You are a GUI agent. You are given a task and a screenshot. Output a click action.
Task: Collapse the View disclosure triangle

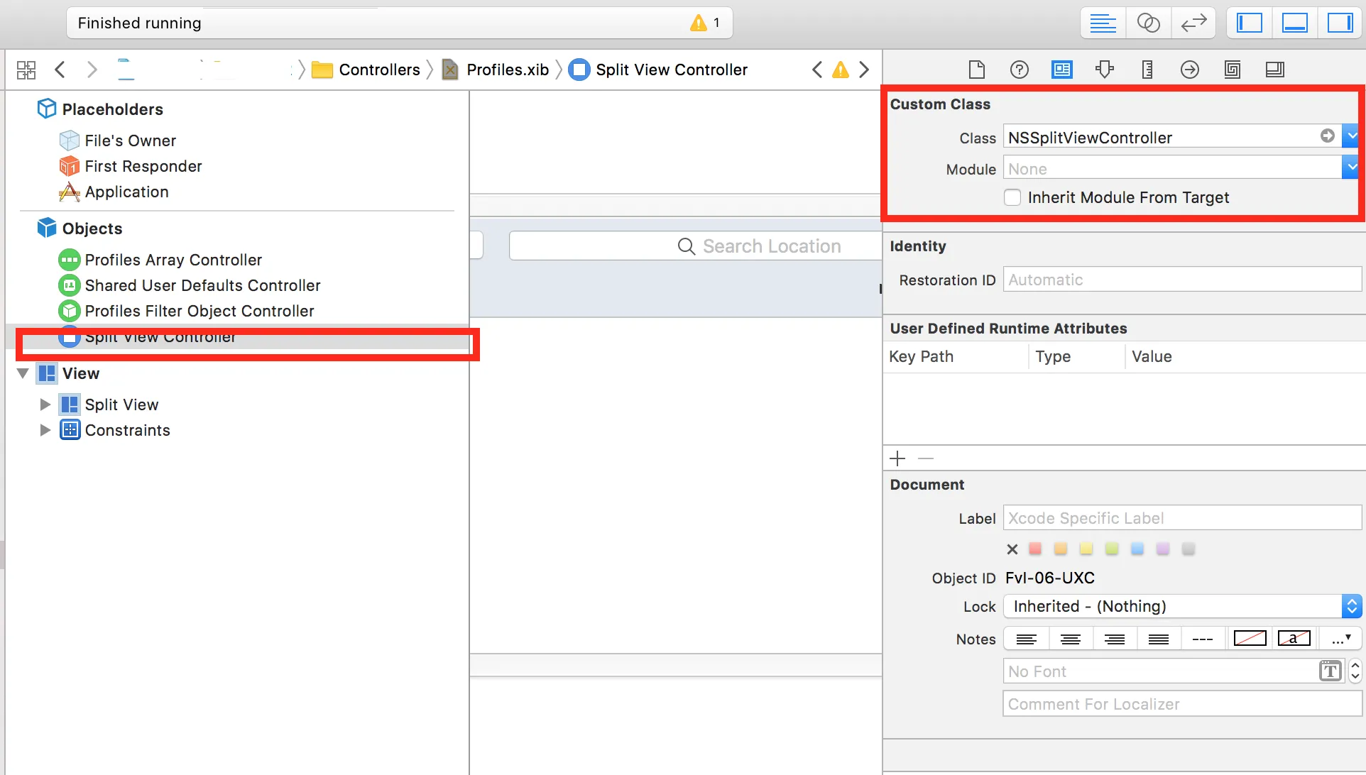pyautogui.click(x=23, y=373)
